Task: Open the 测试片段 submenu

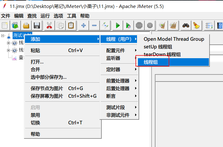Action: tap(119, 107)
